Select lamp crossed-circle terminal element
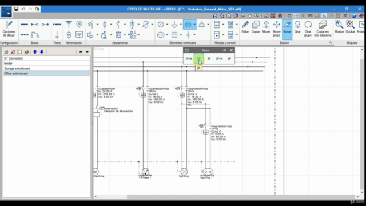The width and height of the screenshot is (366, 206). [x=161, y=25]
